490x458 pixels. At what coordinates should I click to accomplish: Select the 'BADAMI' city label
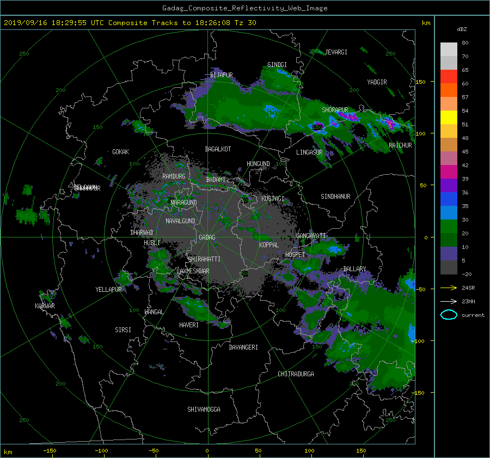pos(216,180)
